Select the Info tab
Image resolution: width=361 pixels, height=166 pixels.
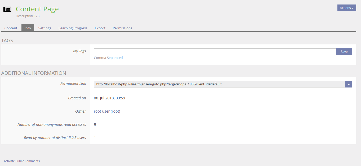click(28, 28)
